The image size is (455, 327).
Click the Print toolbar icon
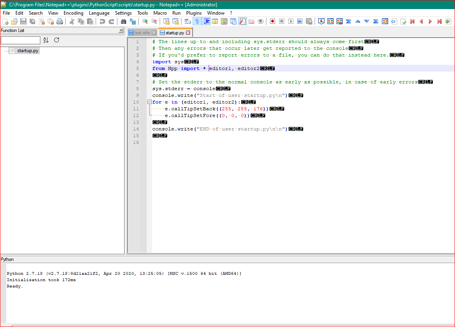[x=60, y=21]
